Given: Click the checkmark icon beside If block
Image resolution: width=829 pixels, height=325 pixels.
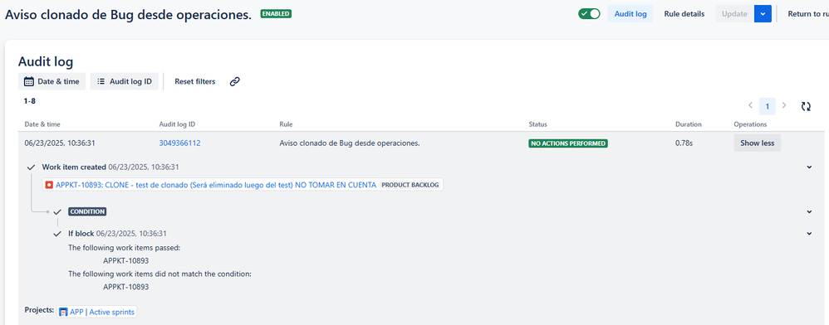Looking at the screenshot, I should click(x=57, y=233).
